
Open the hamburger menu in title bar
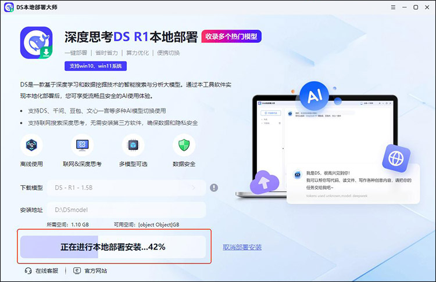(x=393, y=7)
